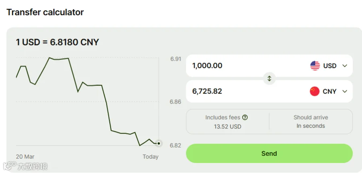Viewport: 362px width, 173px height.
Task: Click the 'Today' chart end label
Action: (150, 157)
